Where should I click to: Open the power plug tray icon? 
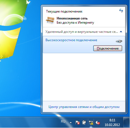click(x=84, y=122)
